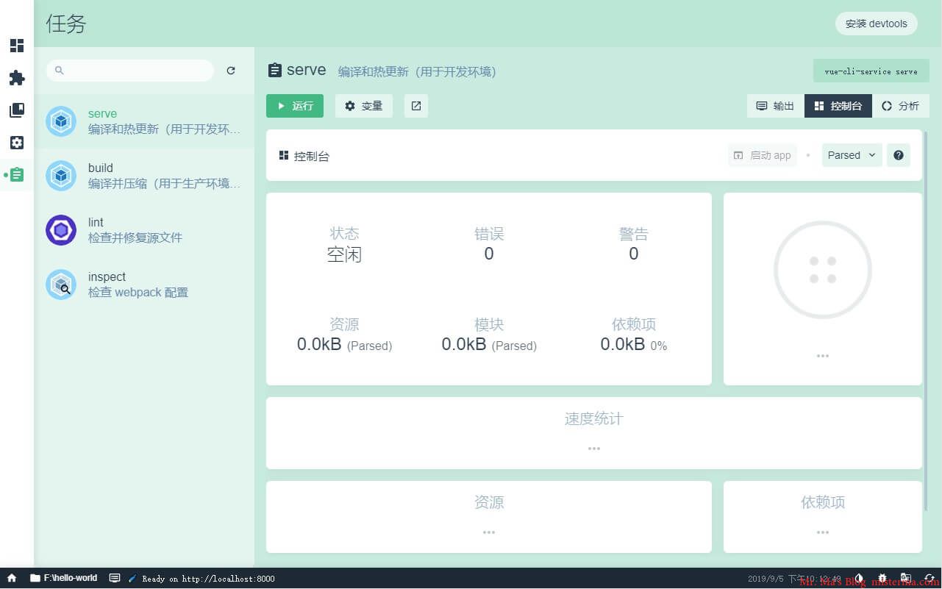
Task: Refresh the task list
Action: point(231,71)
